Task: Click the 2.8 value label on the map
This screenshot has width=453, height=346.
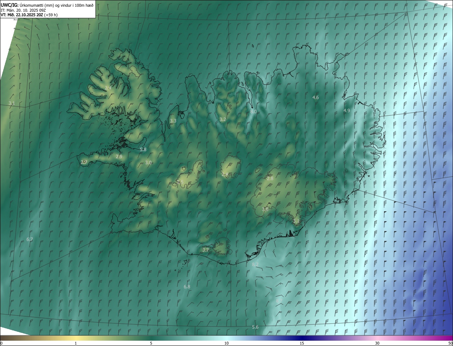Action: click(x=270, y=179)
